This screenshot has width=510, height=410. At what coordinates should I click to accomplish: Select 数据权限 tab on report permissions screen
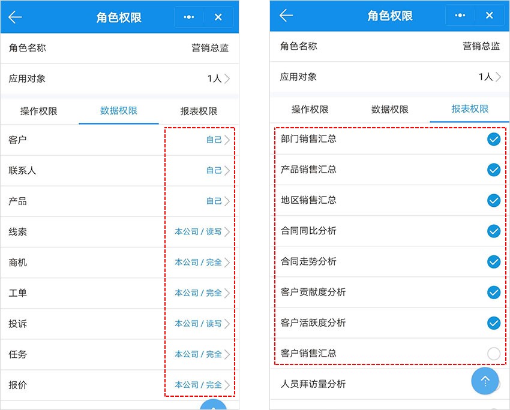click(390, 110)
